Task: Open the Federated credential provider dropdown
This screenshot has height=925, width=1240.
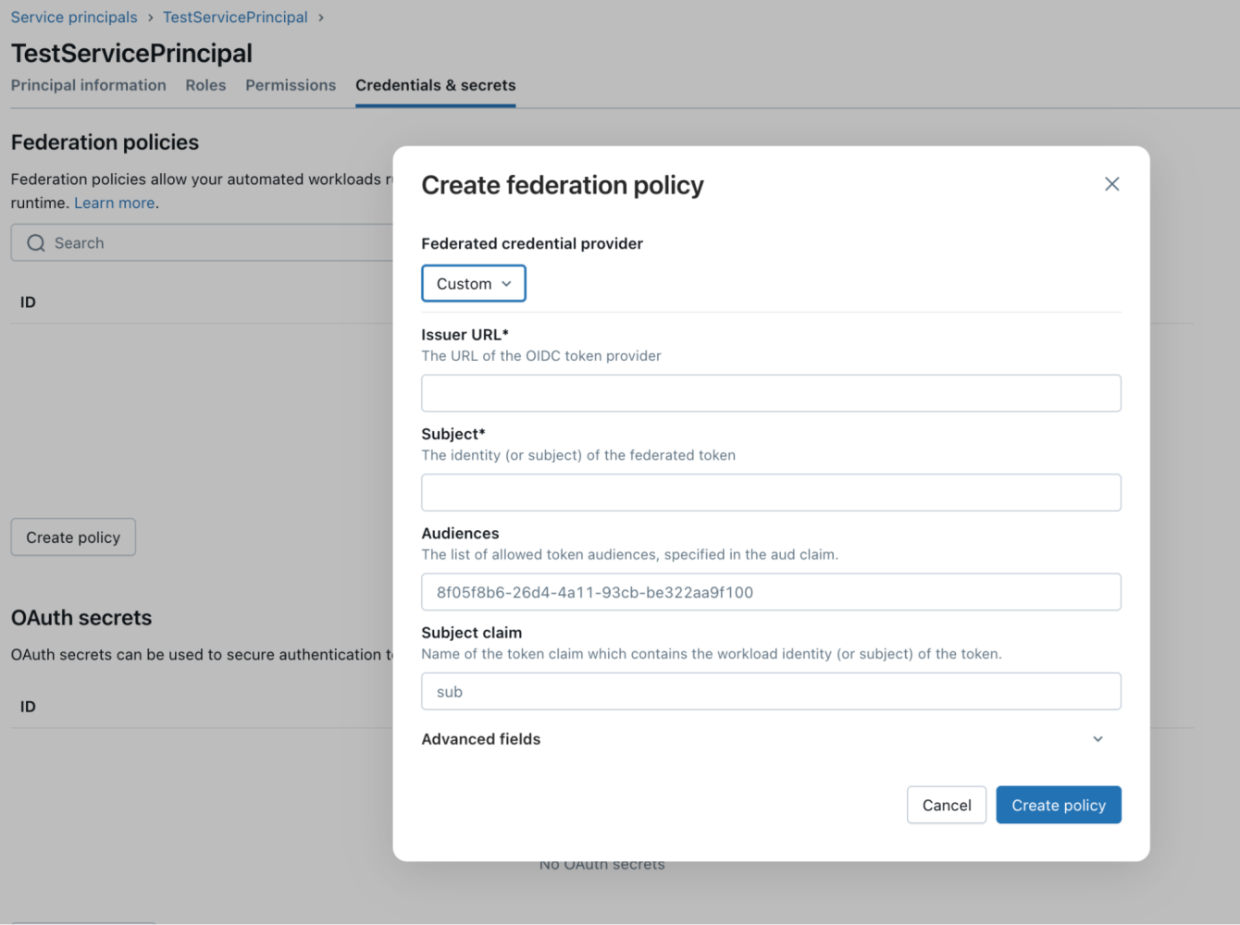Action: (x=473, y=283)
